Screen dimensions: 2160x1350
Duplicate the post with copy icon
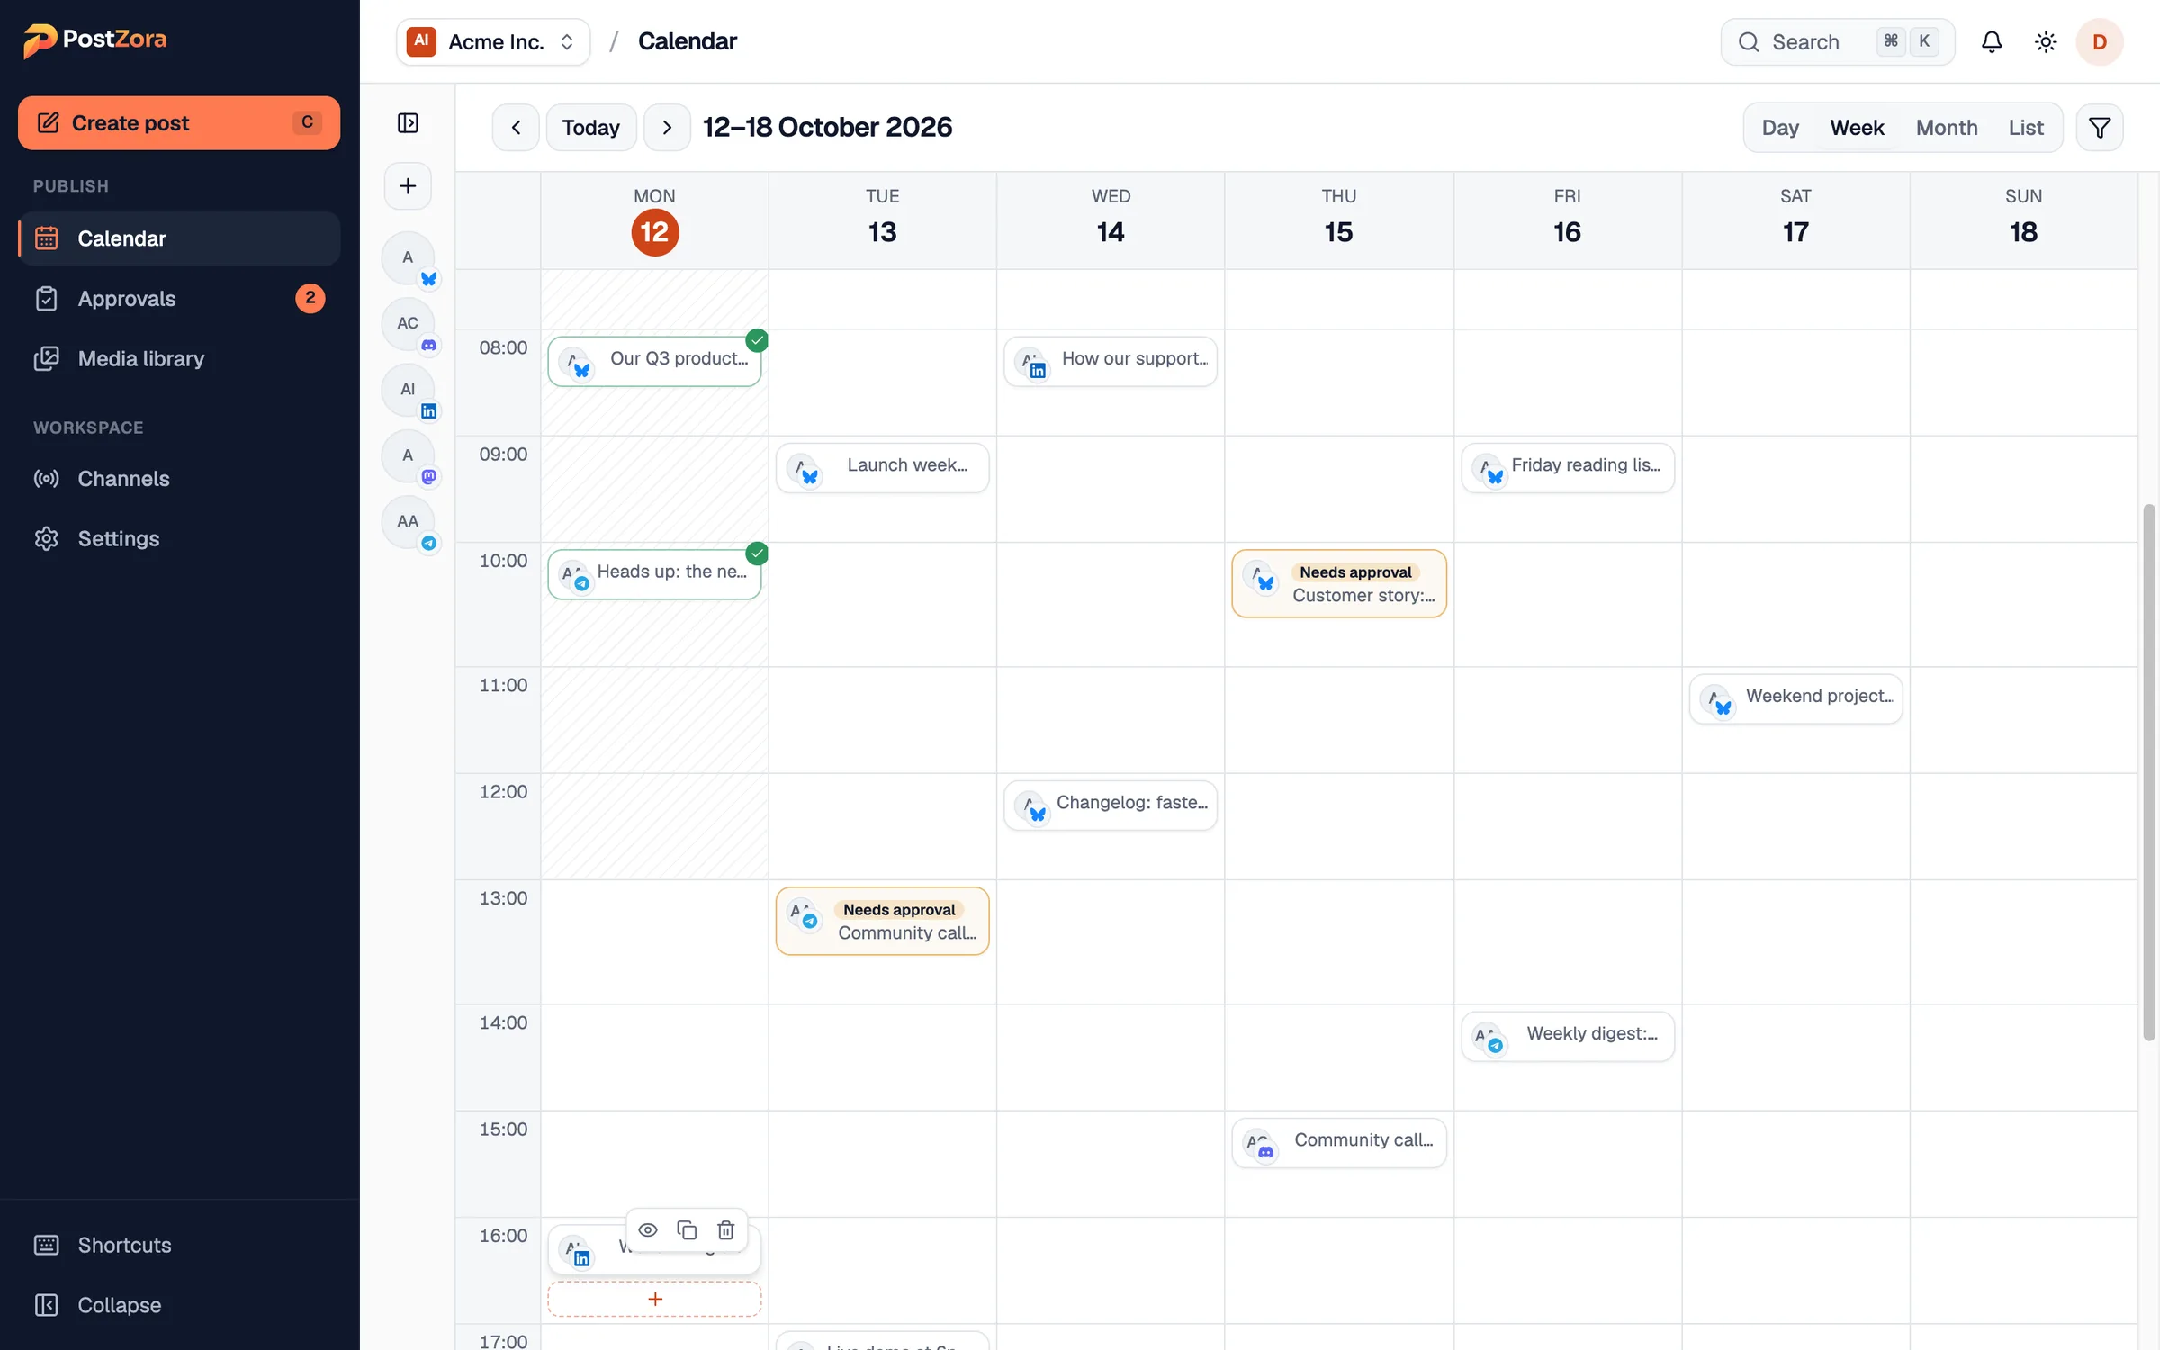pos(687,1229)
